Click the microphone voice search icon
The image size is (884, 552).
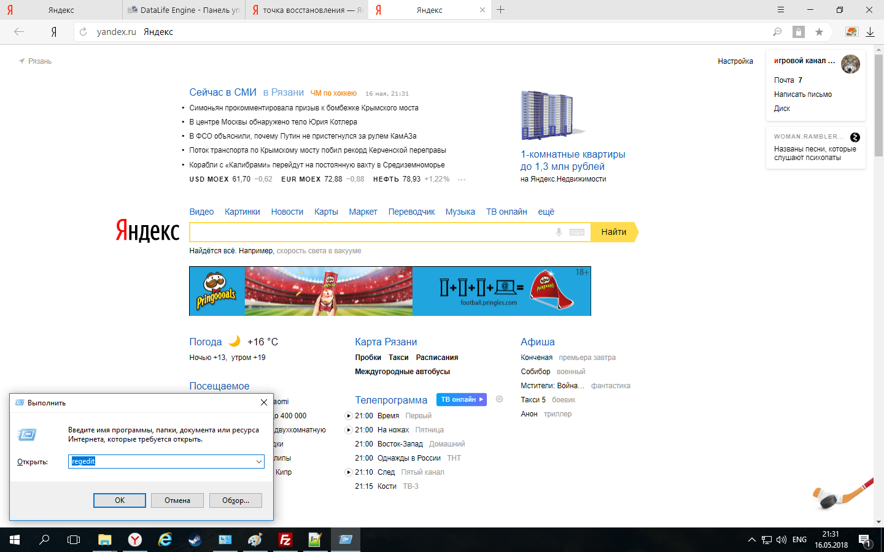[x=559, y=232]
